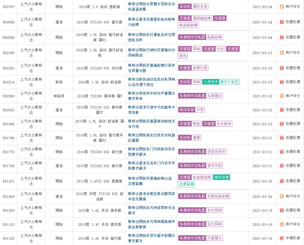Open complaint 斯柯达明锐变速箱故障4S店态度蛮横
This screenshot has height=245, width=304.
[x=150, y=181]
